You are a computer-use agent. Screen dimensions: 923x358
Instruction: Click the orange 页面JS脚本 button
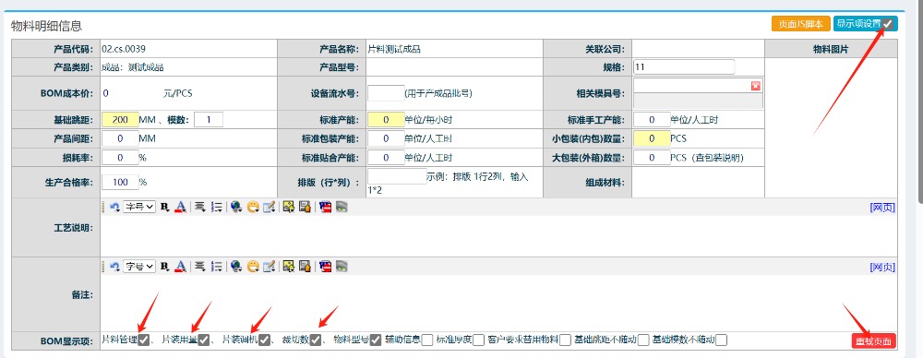point(801,24)
